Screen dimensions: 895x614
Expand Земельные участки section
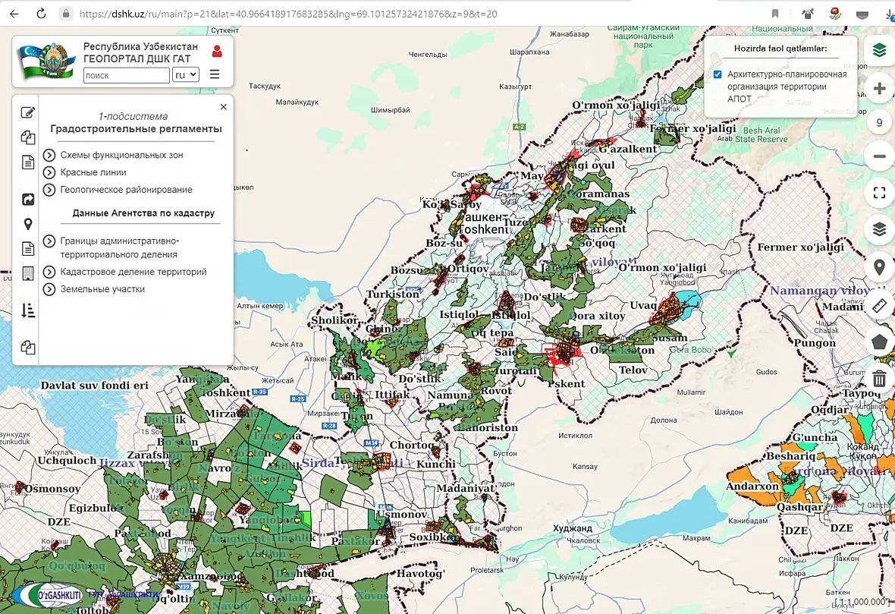pos(49,289)
